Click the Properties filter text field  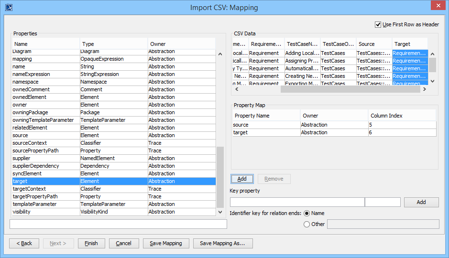click(x=118, y=224)
